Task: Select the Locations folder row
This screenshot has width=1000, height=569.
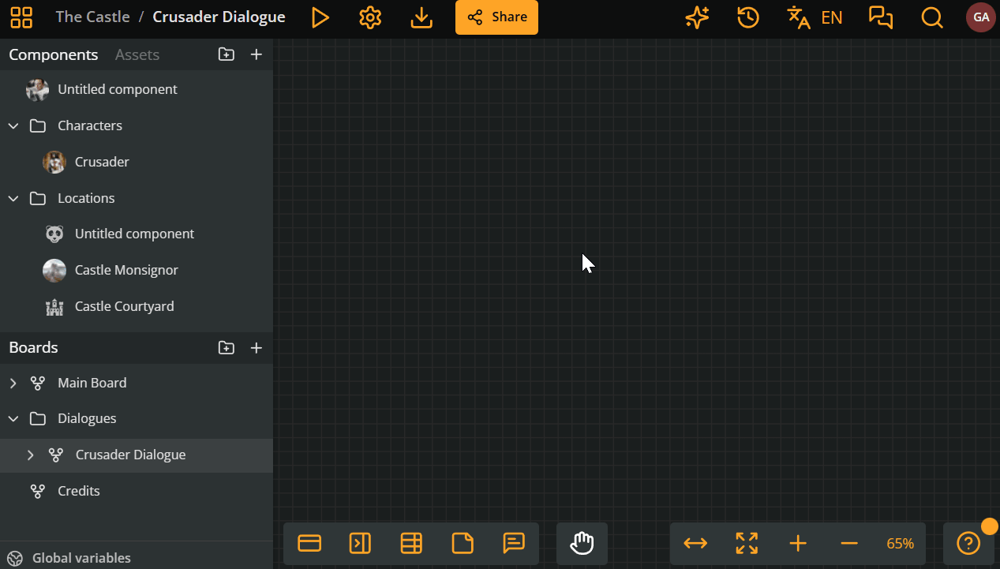Action: coord(137,198)
